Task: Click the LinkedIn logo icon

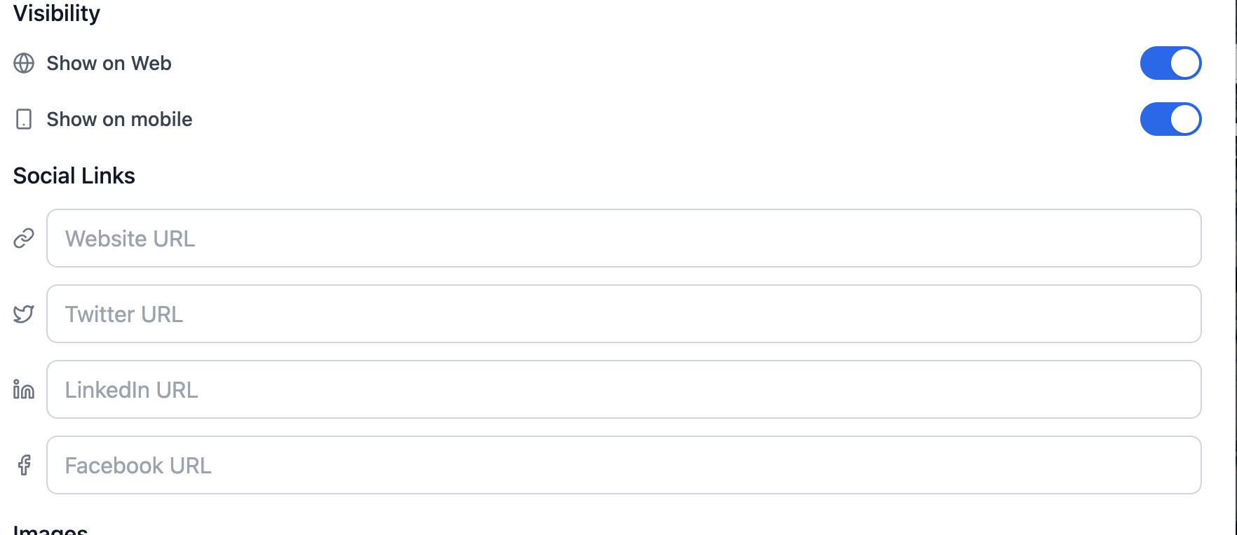Action: (24, 389)
